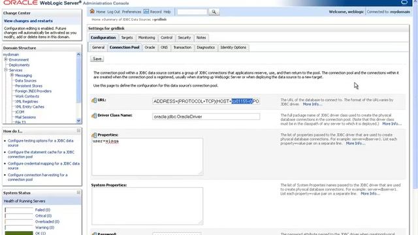Click the Critical (0) status link
The image size is (418, 235).
coord(43,216)
